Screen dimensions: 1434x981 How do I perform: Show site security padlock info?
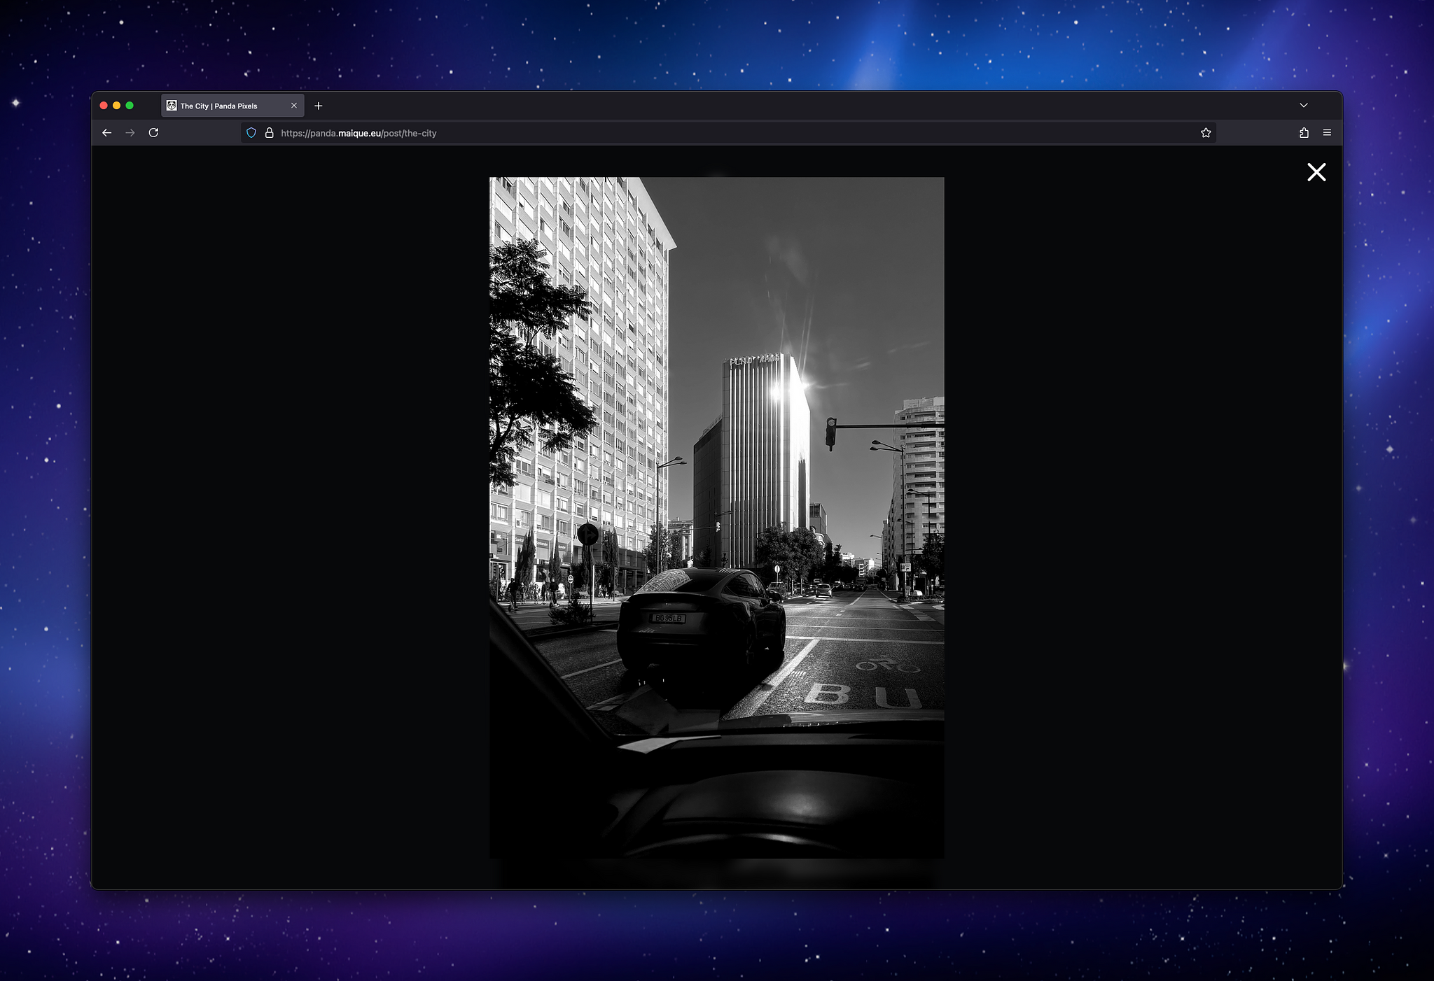(x=269, y=133)
